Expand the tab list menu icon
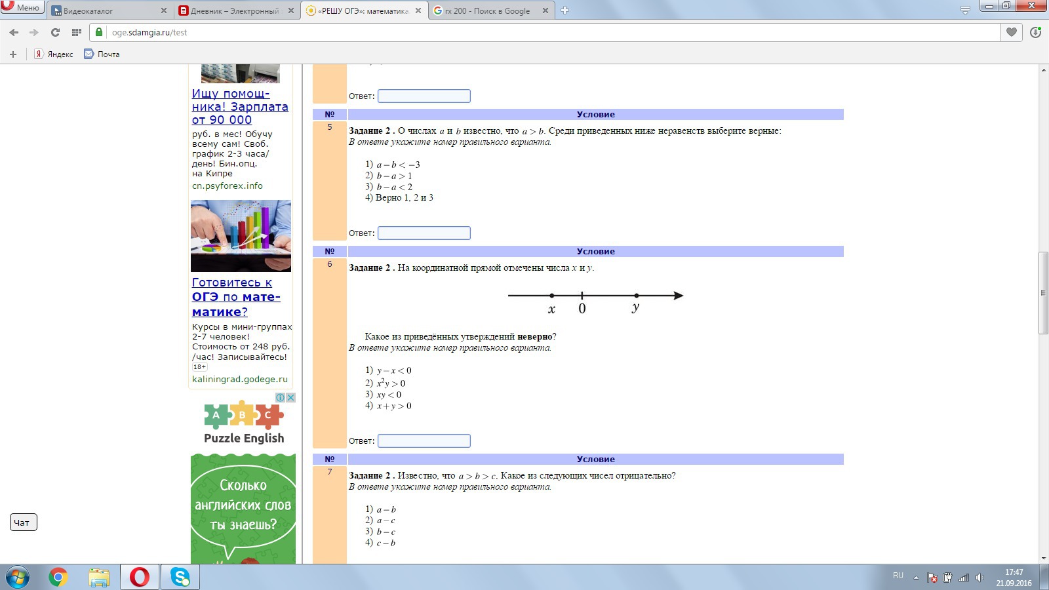Image resolution: width=1049 pixels, height=590 pixels. (x=965, y=10)
